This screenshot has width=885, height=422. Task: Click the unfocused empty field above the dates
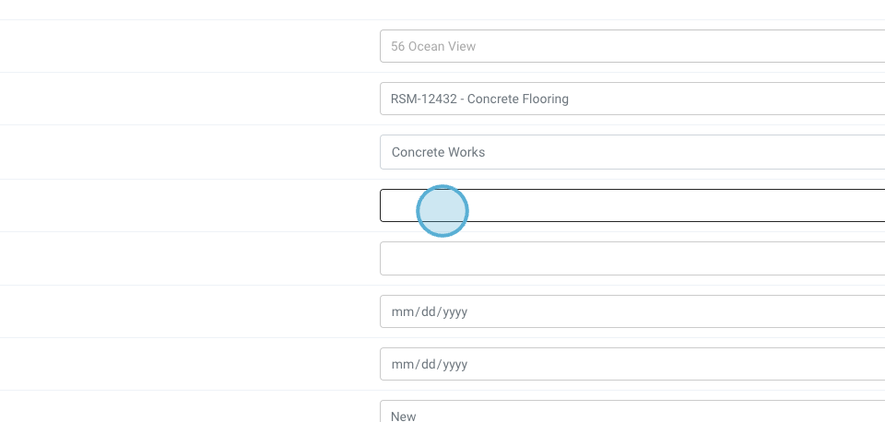tap(632, 259)
